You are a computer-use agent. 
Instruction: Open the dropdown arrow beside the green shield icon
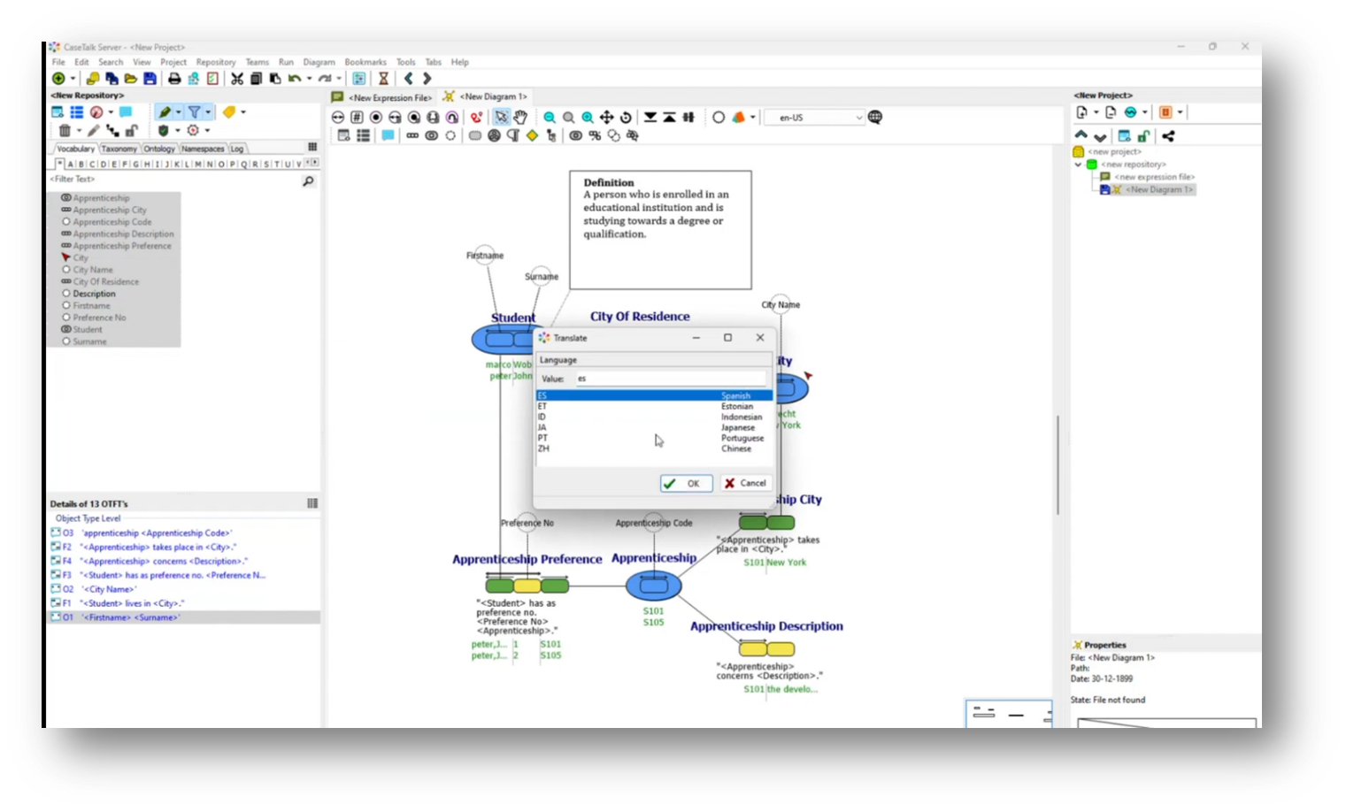[x=178, y=130]
